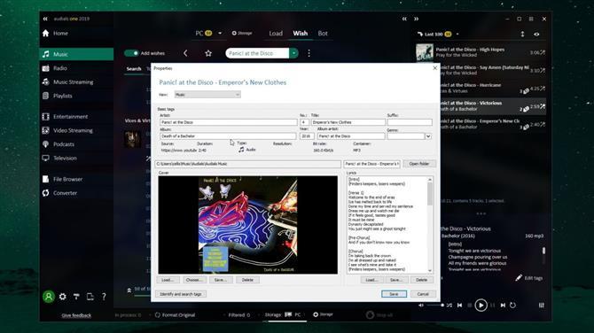
Task: Click the Load button under Cover
Action: (x=168, y=280)
